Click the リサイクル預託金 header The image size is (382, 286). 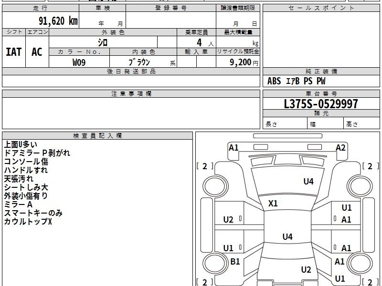click(x=238, y=51)
